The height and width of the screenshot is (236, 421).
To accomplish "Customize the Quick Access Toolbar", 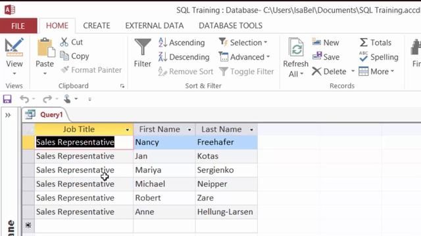I will (x=89, y=99).
